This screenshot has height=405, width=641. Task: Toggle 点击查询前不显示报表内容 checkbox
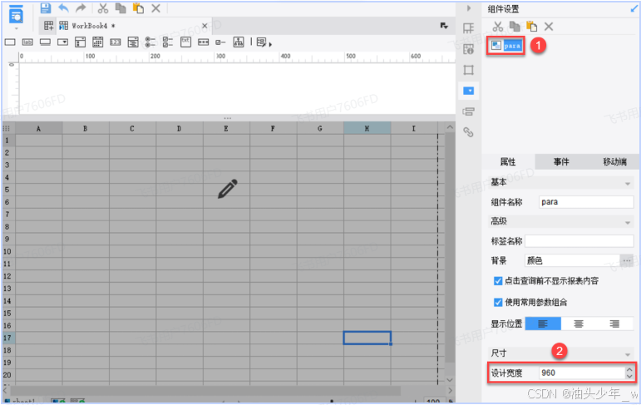pyautogui.click(x=497, y=281)
